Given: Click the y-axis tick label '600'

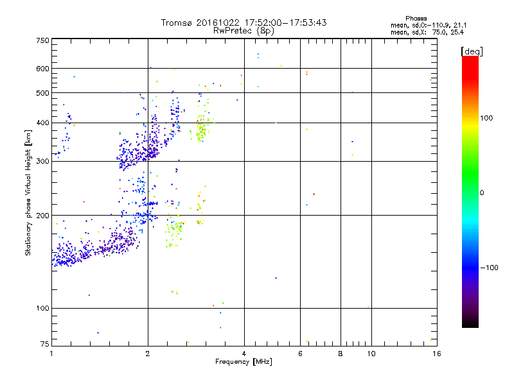Looking at the screenshot, I should tap(43, 69).
